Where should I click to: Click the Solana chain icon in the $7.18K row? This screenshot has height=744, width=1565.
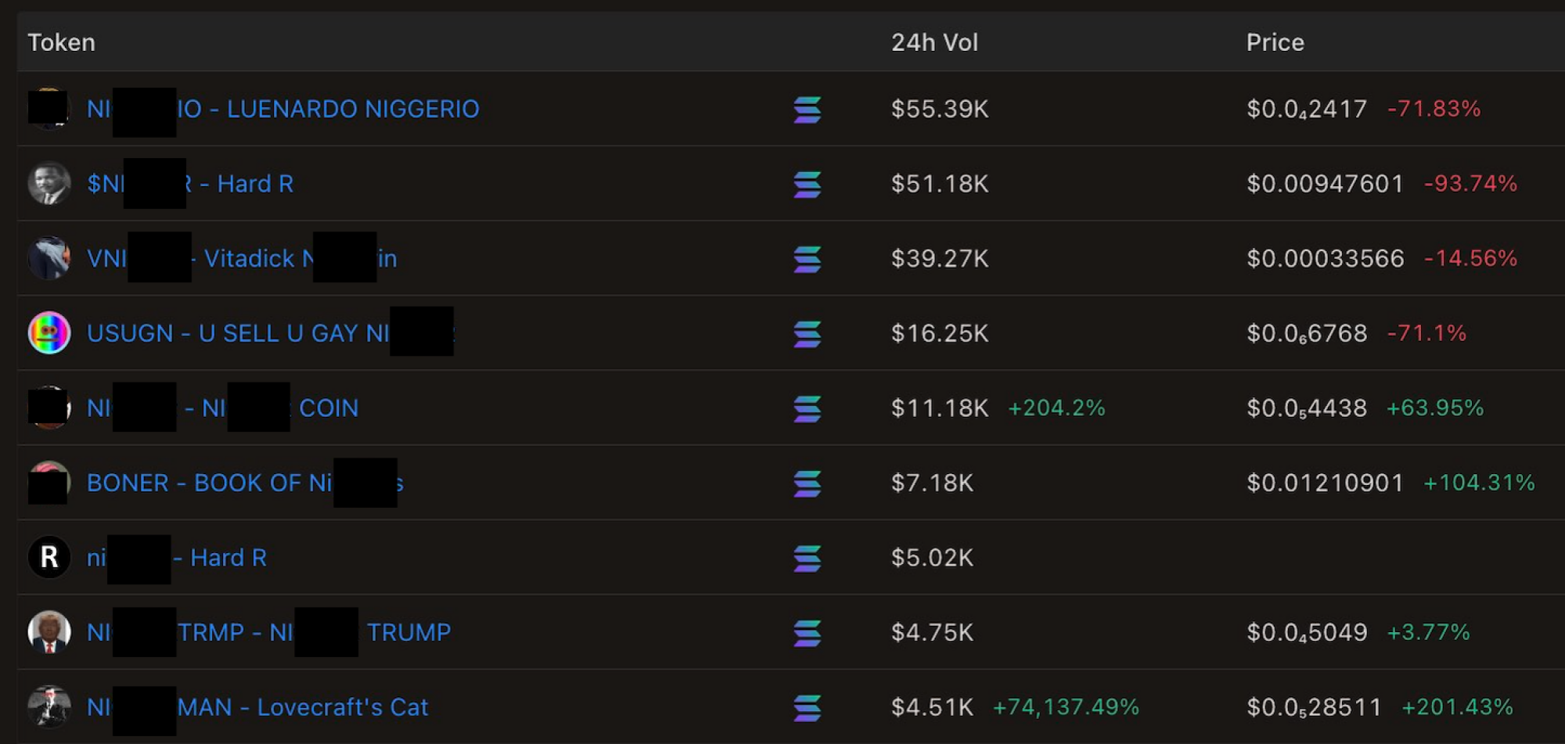pos(807,483)
